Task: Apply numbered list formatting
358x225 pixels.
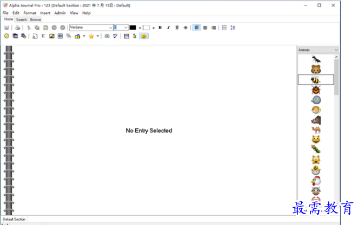Action: click(233, 28)
